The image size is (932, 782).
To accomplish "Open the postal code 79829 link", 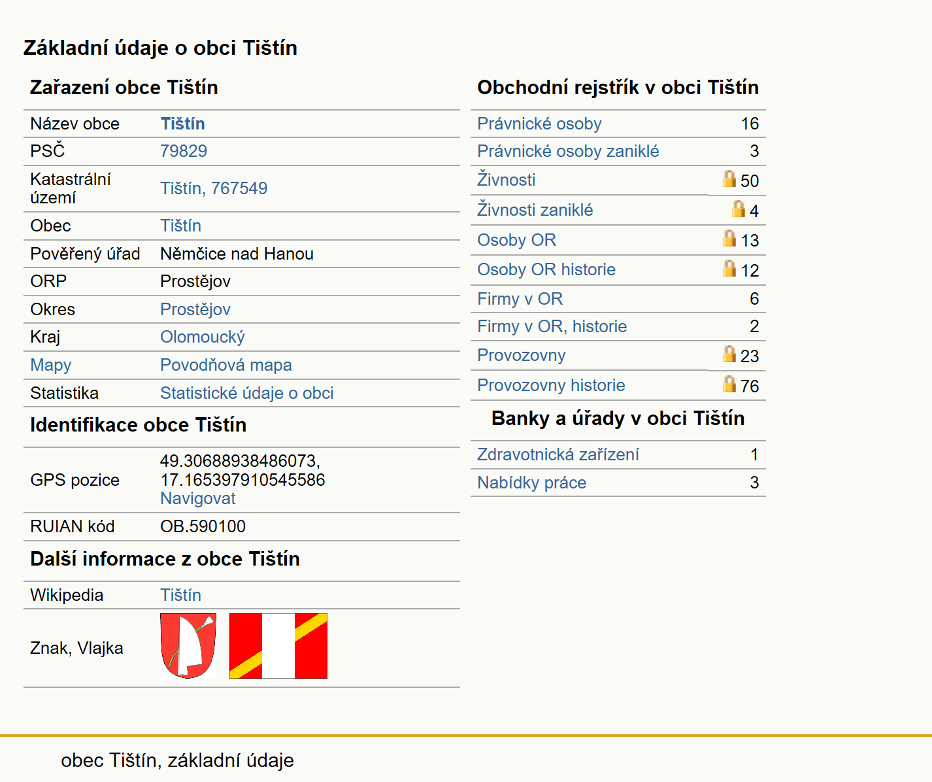I will [x=184, y=151].
